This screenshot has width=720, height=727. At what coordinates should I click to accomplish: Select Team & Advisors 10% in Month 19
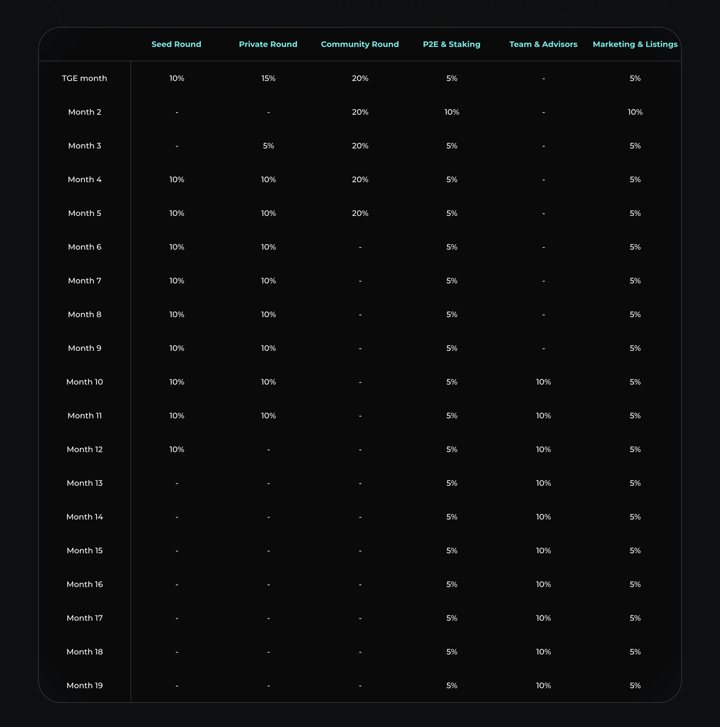pyautogui.click(x=543, y=686)
